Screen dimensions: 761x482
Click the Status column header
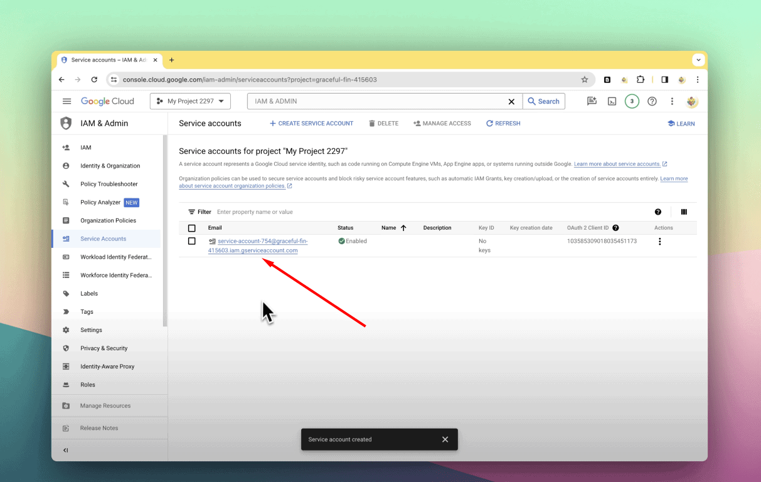click(x=346, y=228)
